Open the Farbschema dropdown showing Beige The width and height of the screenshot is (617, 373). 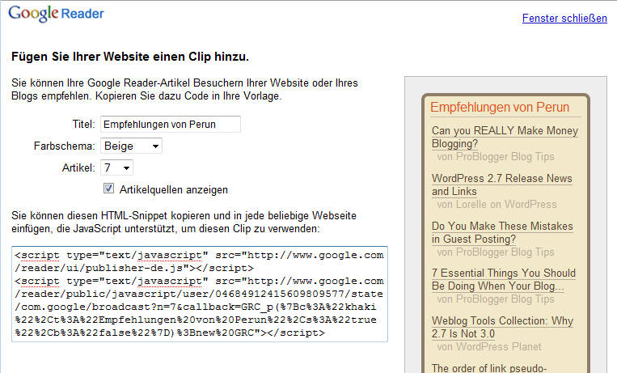[x=131, y=146]
